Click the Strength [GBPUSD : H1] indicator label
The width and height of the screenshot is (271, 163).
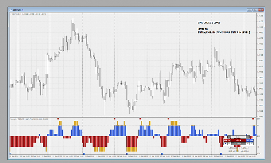[29, 119]
